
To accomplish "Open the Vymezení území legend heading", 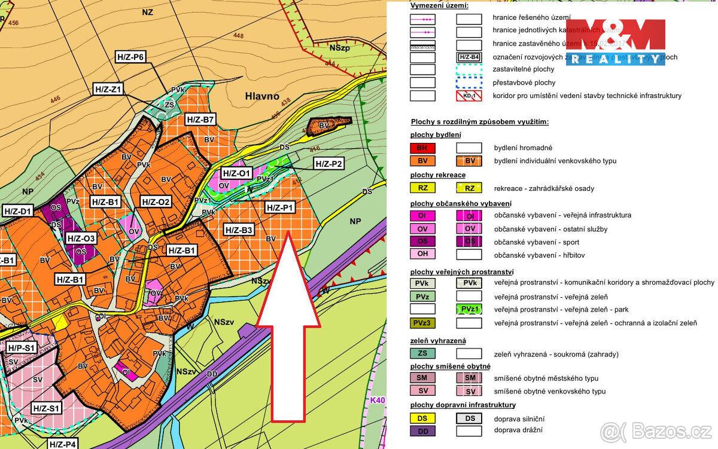I will (440, 6).
